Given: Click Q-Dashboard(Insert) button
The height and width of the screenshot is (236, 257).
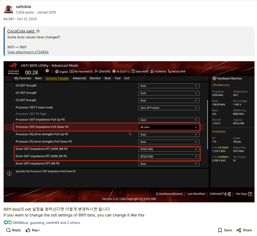Looking at the screenshot, I should [169, 194].
